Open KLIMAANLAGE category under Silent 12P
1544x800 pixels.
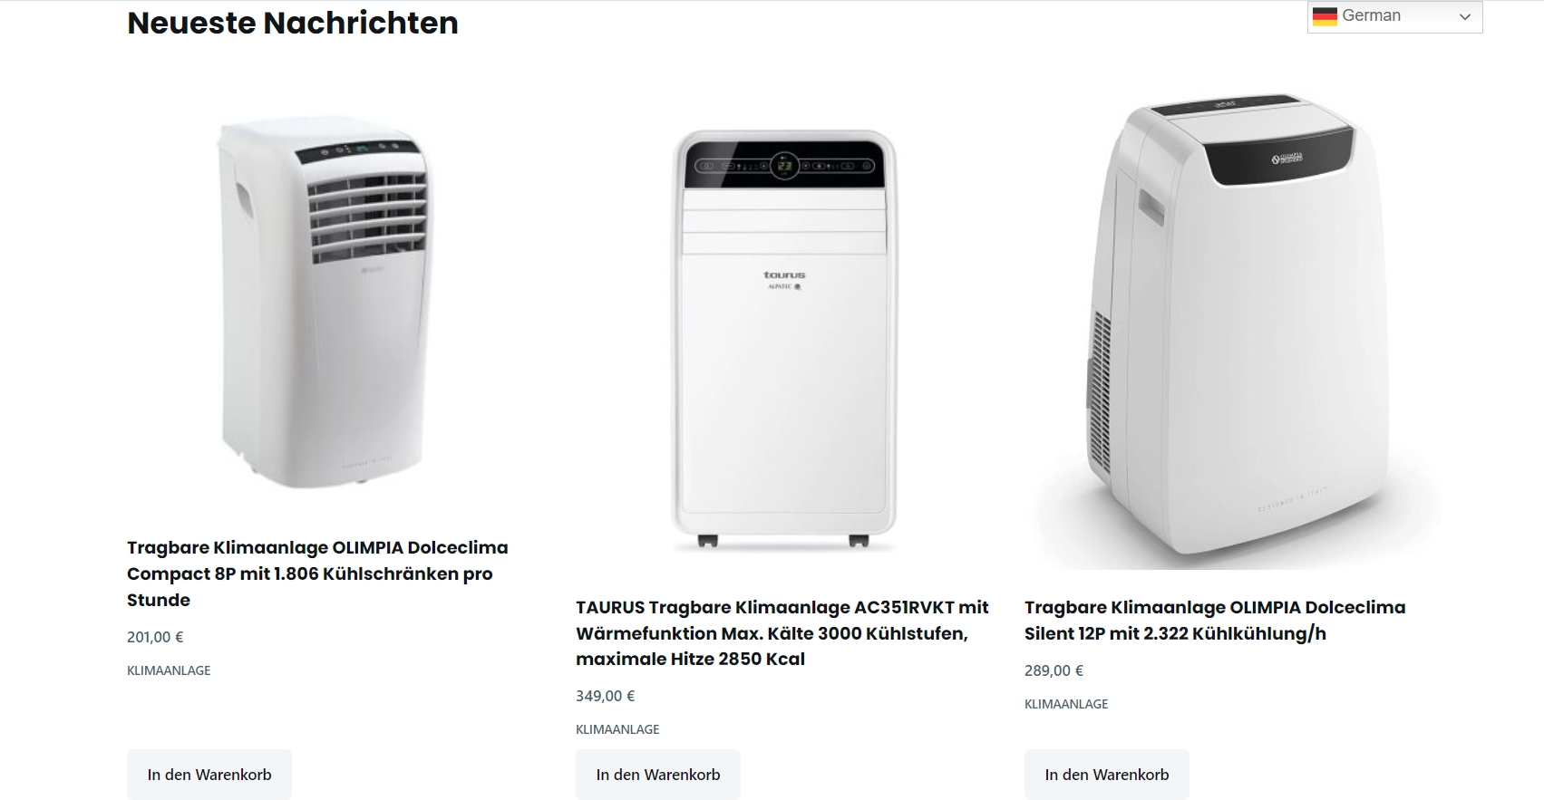[1066, 704]
